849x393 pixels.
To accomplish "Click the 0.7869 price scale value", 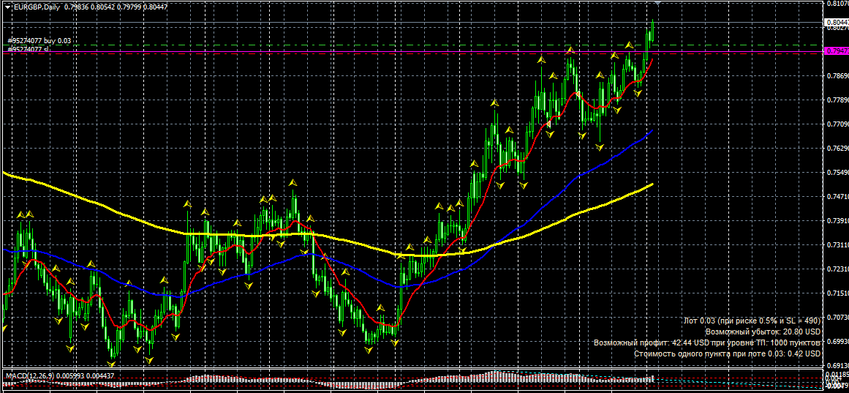I will coord(837,76).
